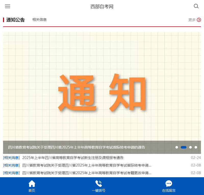Image resolution: width=204 pixels, height=195 pixels.
Task: Click 02-08 date of 省际转考 row
Action: 196,165
